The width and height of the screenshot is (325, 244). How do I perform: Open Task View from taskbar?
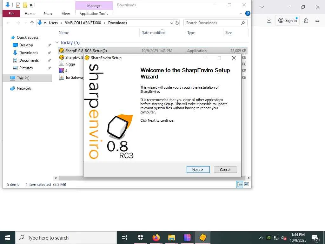pyautogui.click(x=124, y=238)
